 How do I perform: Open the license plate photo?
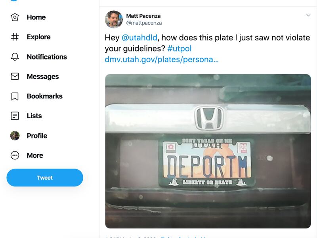[208, 151]
